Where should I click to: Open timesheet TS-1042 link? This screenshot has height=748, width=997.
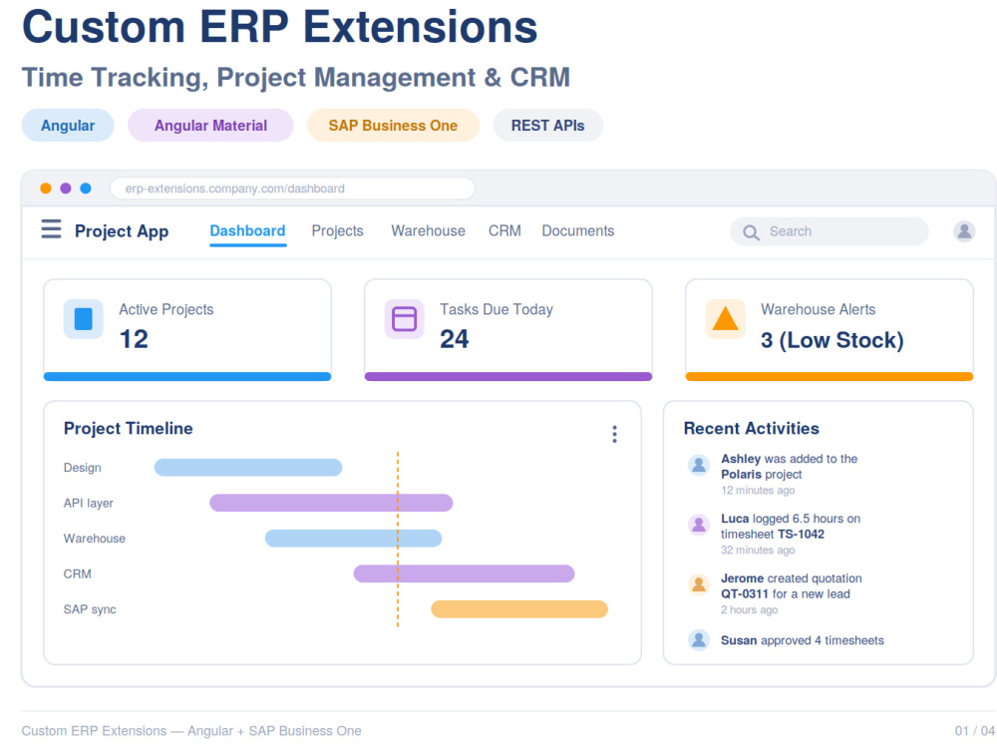click(x=802, y=535)
